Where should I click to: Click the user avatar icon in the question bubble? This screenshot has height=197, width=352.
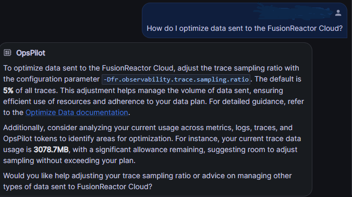coord(338,13)
